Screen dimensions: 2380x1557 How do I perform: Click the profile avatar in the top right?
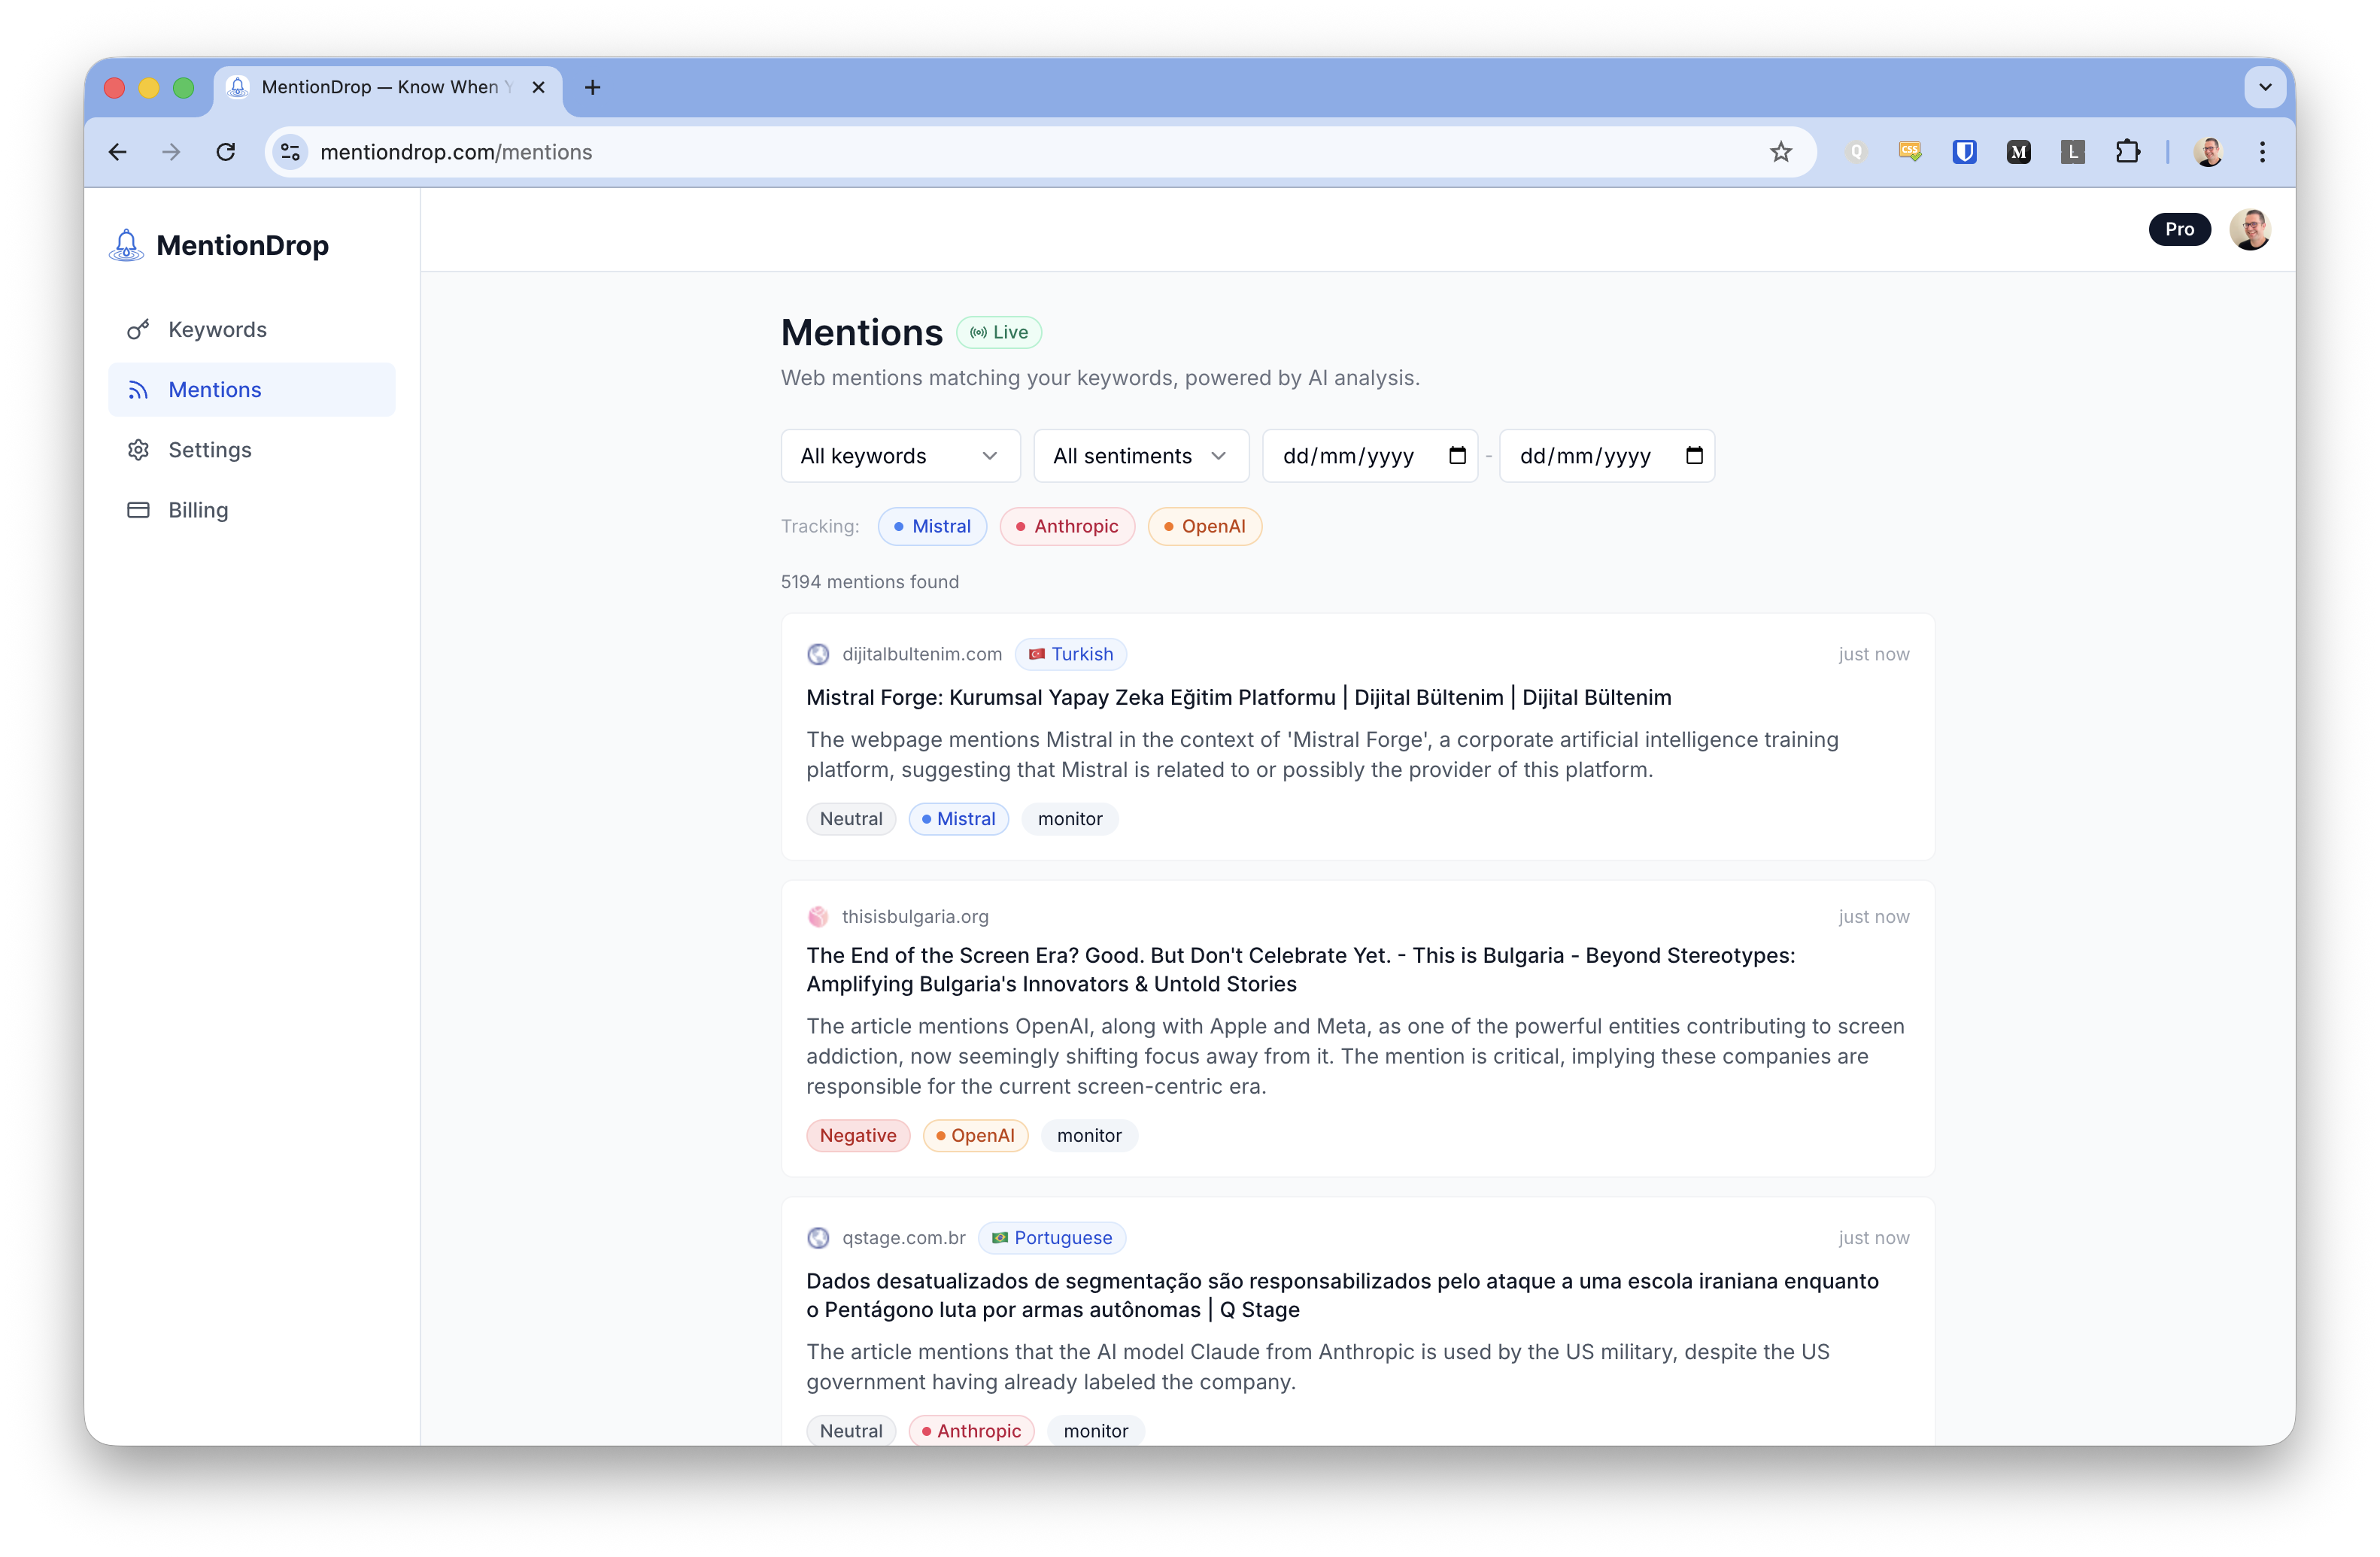coord(2250,229)
